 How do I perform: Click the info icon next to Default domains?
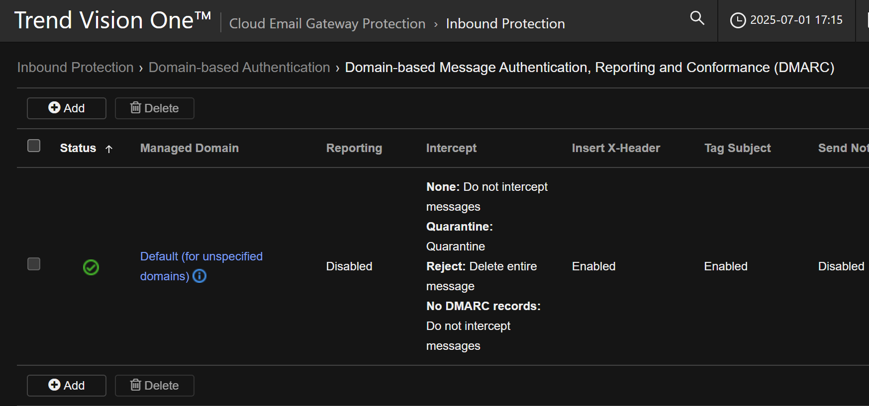pyautogui.click(x=199, y=276)
